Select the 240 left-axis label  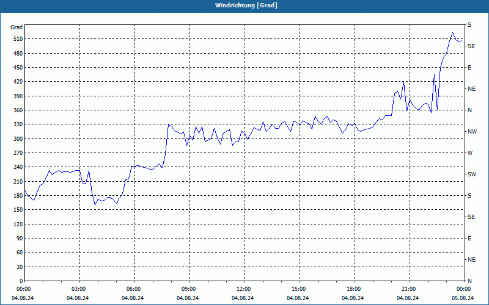coord(18,167)
